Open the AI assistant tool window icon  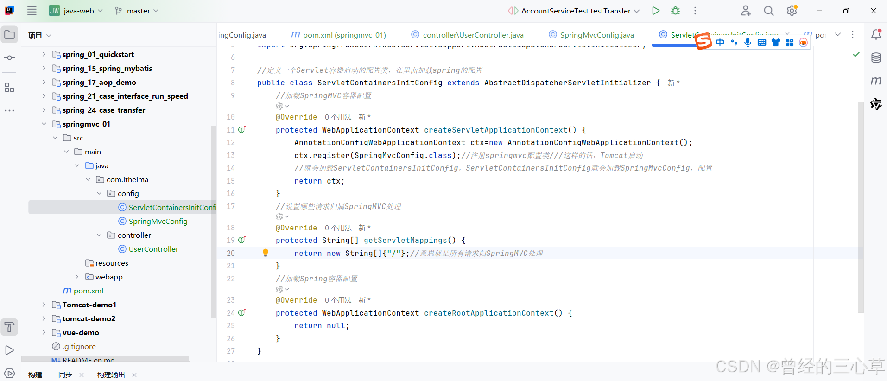click(x=876, y=104)
